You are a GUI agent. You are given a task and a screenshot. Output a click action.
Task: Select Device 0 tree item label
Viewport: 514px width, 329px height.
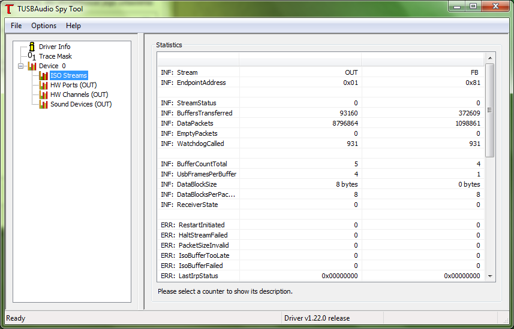pyautogui.click(x=52, y=66)
